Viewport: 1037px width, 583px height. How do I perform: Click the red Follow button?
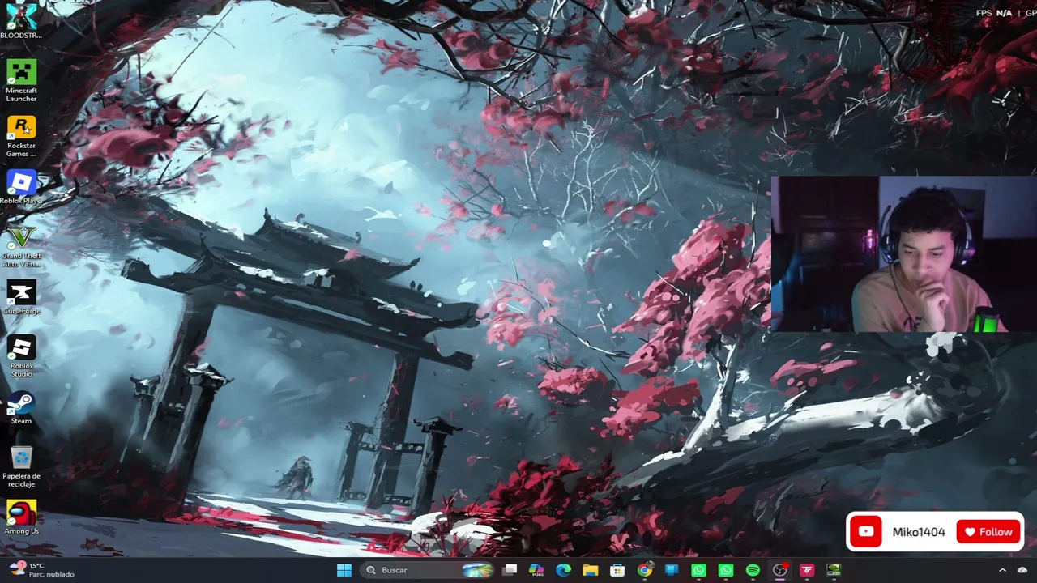988,532
